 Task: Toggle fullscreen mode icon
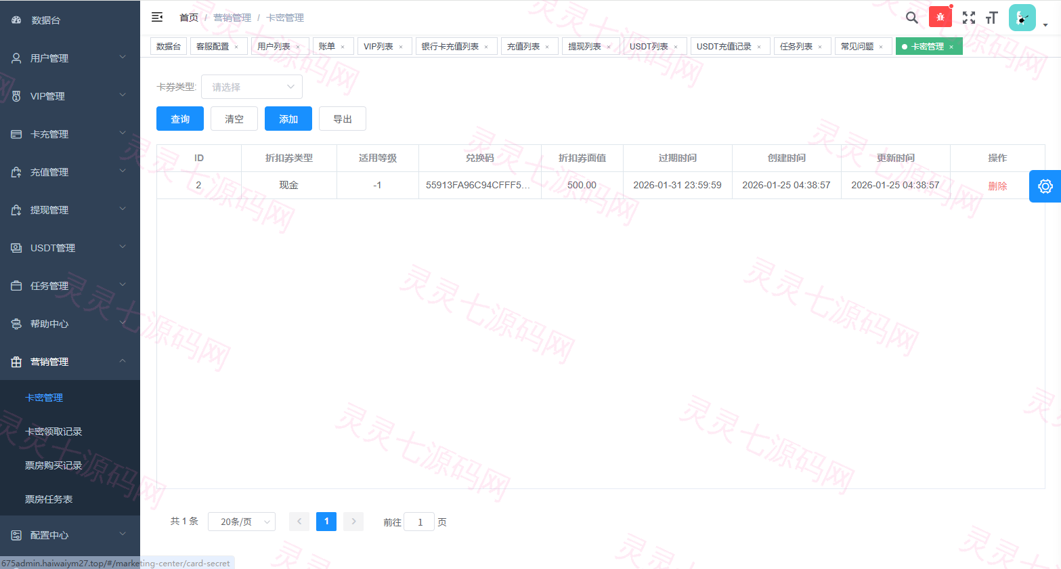pos(969,18)
